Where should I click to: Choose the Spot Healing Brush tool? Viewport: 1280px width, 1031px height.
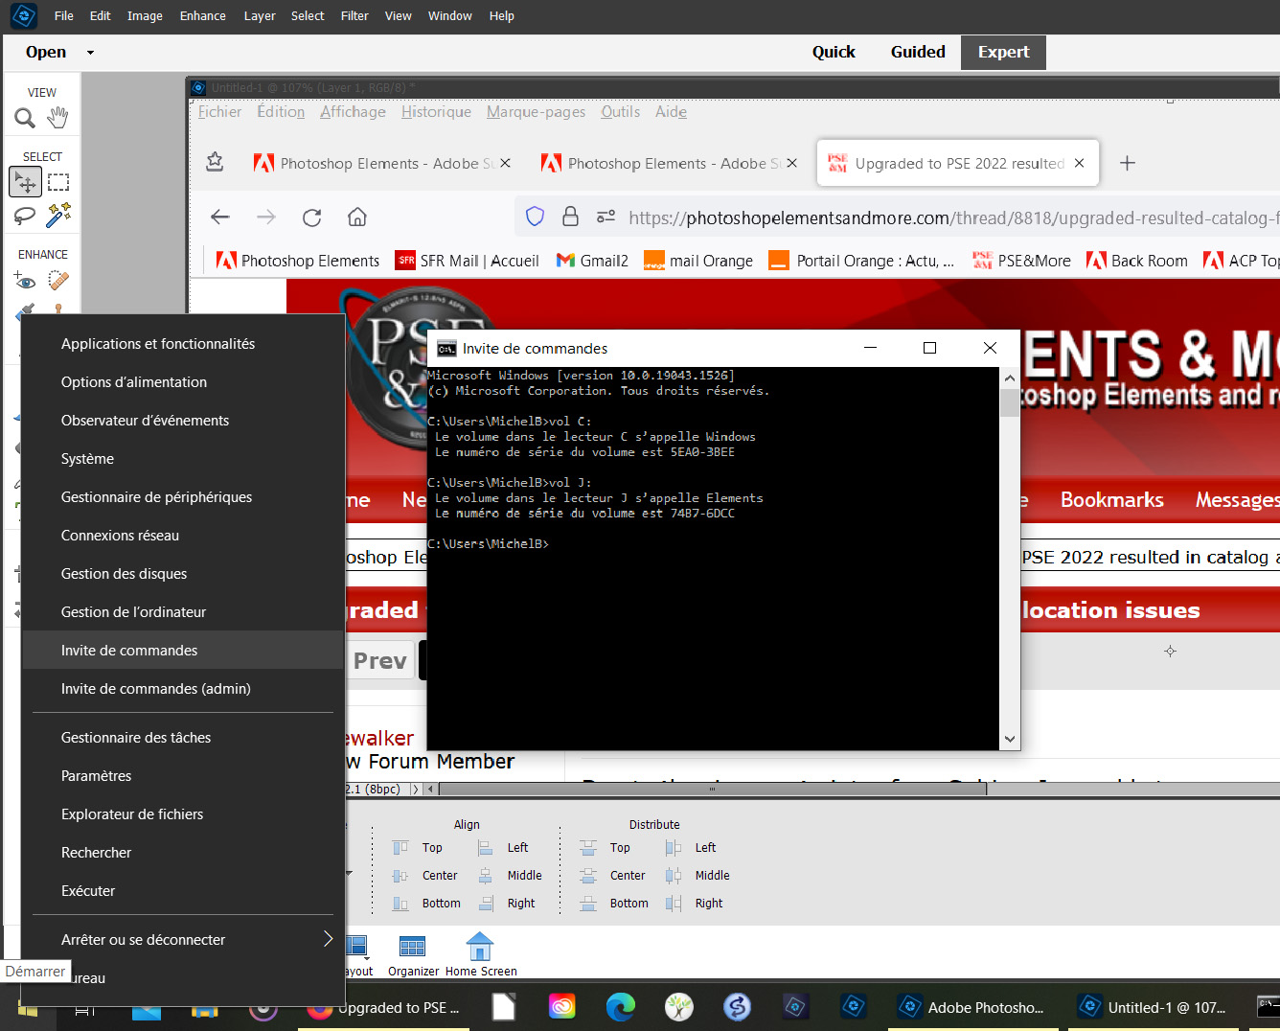pyautogui.click(x=58, y=281)
